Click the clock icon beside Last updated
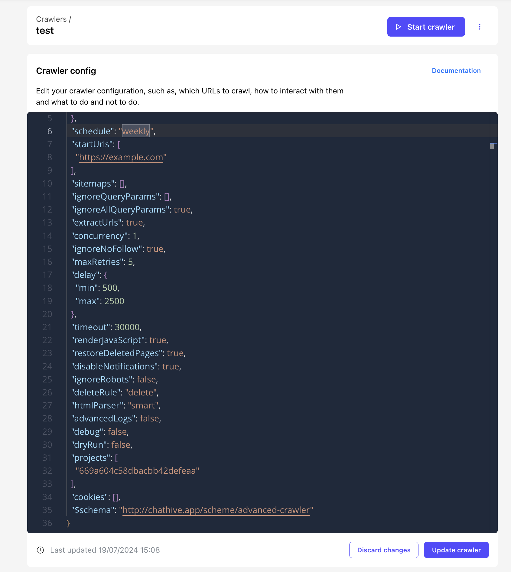 pos(40,550)
